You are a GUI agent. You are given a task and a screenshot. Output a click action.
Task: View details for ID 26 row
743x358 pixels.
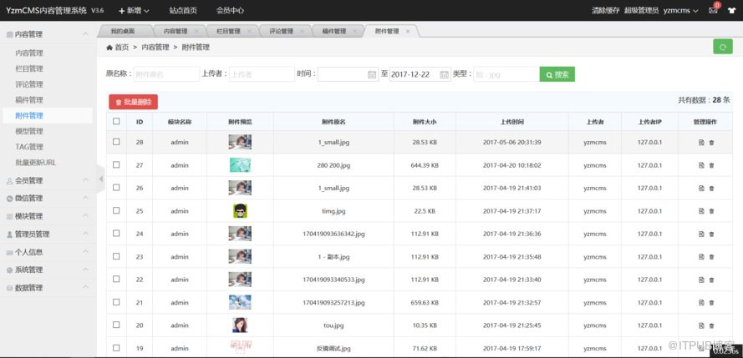pyautogui.click(x=701, y=188)
